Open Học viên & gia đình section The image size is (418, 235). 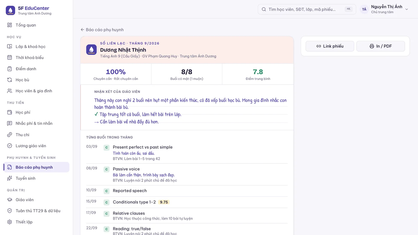coord(37,91)
